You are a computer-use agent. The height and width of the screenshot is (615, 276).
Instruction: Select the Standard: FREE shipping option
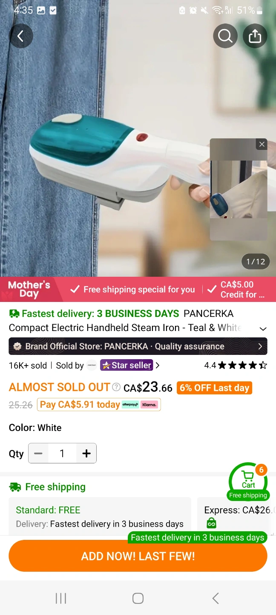(100, 516)
